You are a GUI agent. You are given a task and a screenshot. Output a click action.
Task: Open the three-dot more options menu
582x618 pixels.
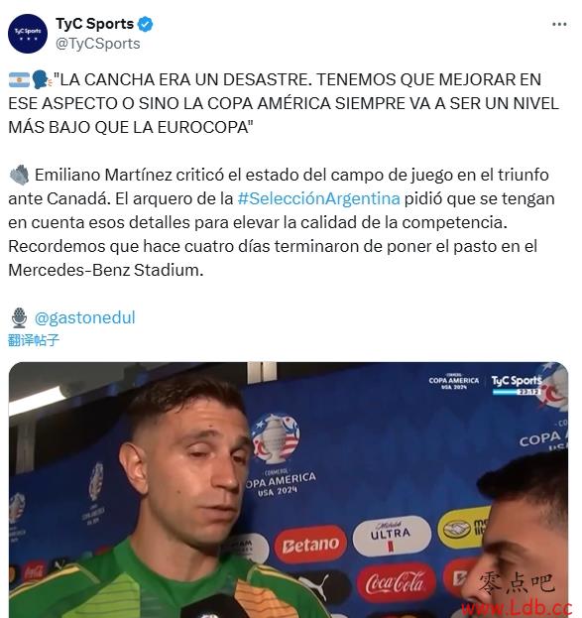click(x=559, y=25)
